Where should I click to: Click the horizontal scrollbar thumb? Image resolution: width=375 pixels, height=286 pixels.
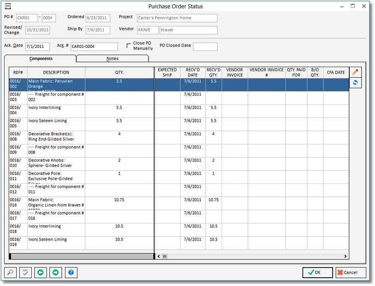point(164,257)
